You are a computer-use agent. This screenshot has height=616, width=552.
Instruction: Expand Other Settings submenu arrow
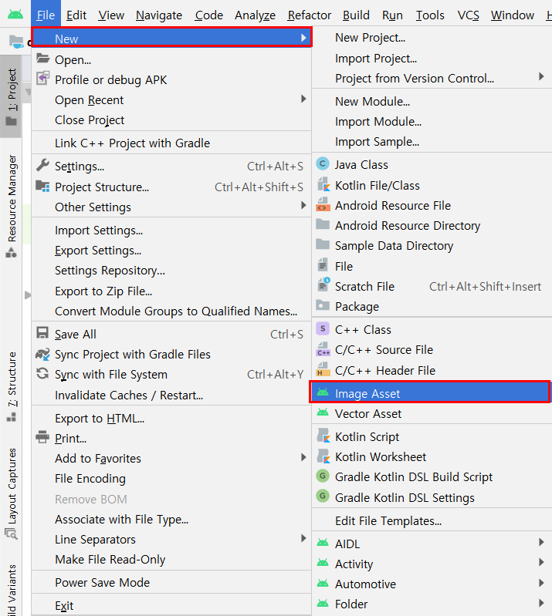click(x=303, y=205)
